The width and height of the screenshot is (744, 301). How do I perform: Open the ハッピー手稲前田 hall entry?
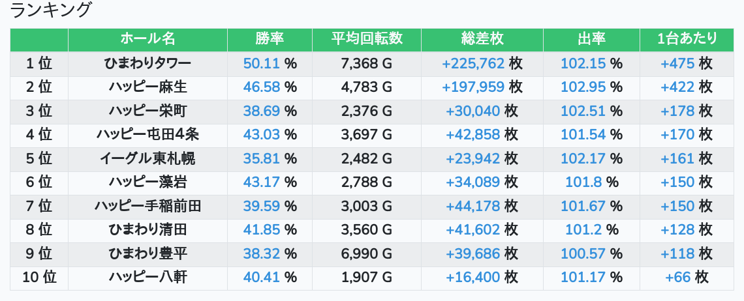tap(147, 207)
